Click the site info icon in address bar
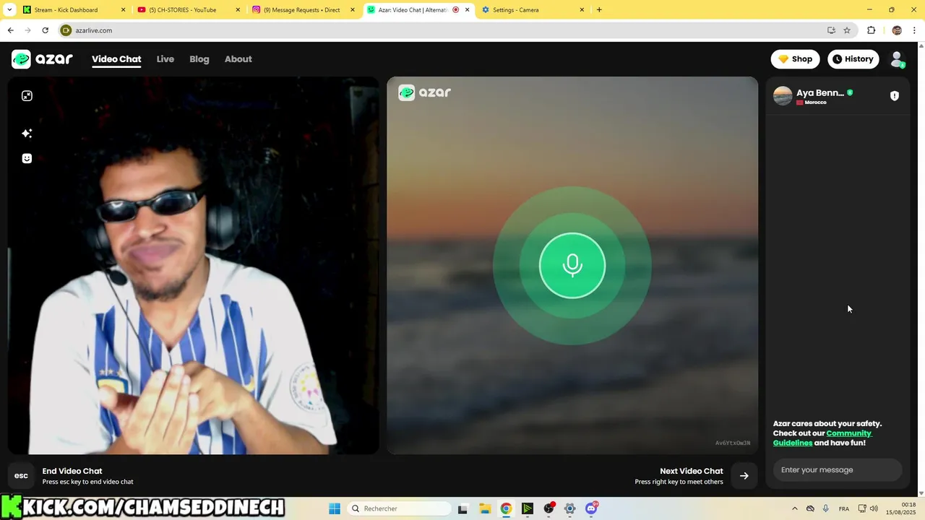 pos(66,30)
